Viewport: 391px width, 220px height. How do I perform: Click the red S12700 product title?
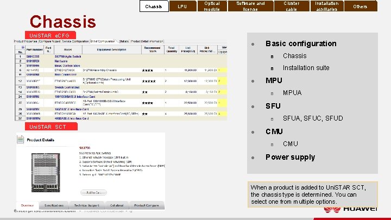[85, 148]
